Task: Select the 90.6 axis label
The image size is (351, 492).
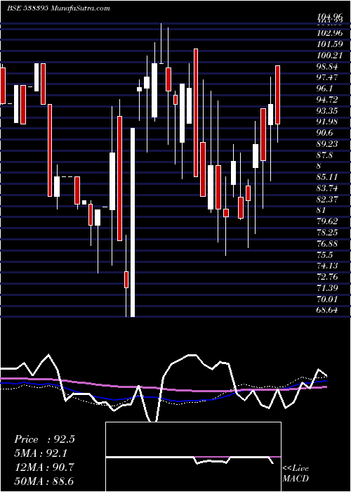Action: [x=325, y=133]
